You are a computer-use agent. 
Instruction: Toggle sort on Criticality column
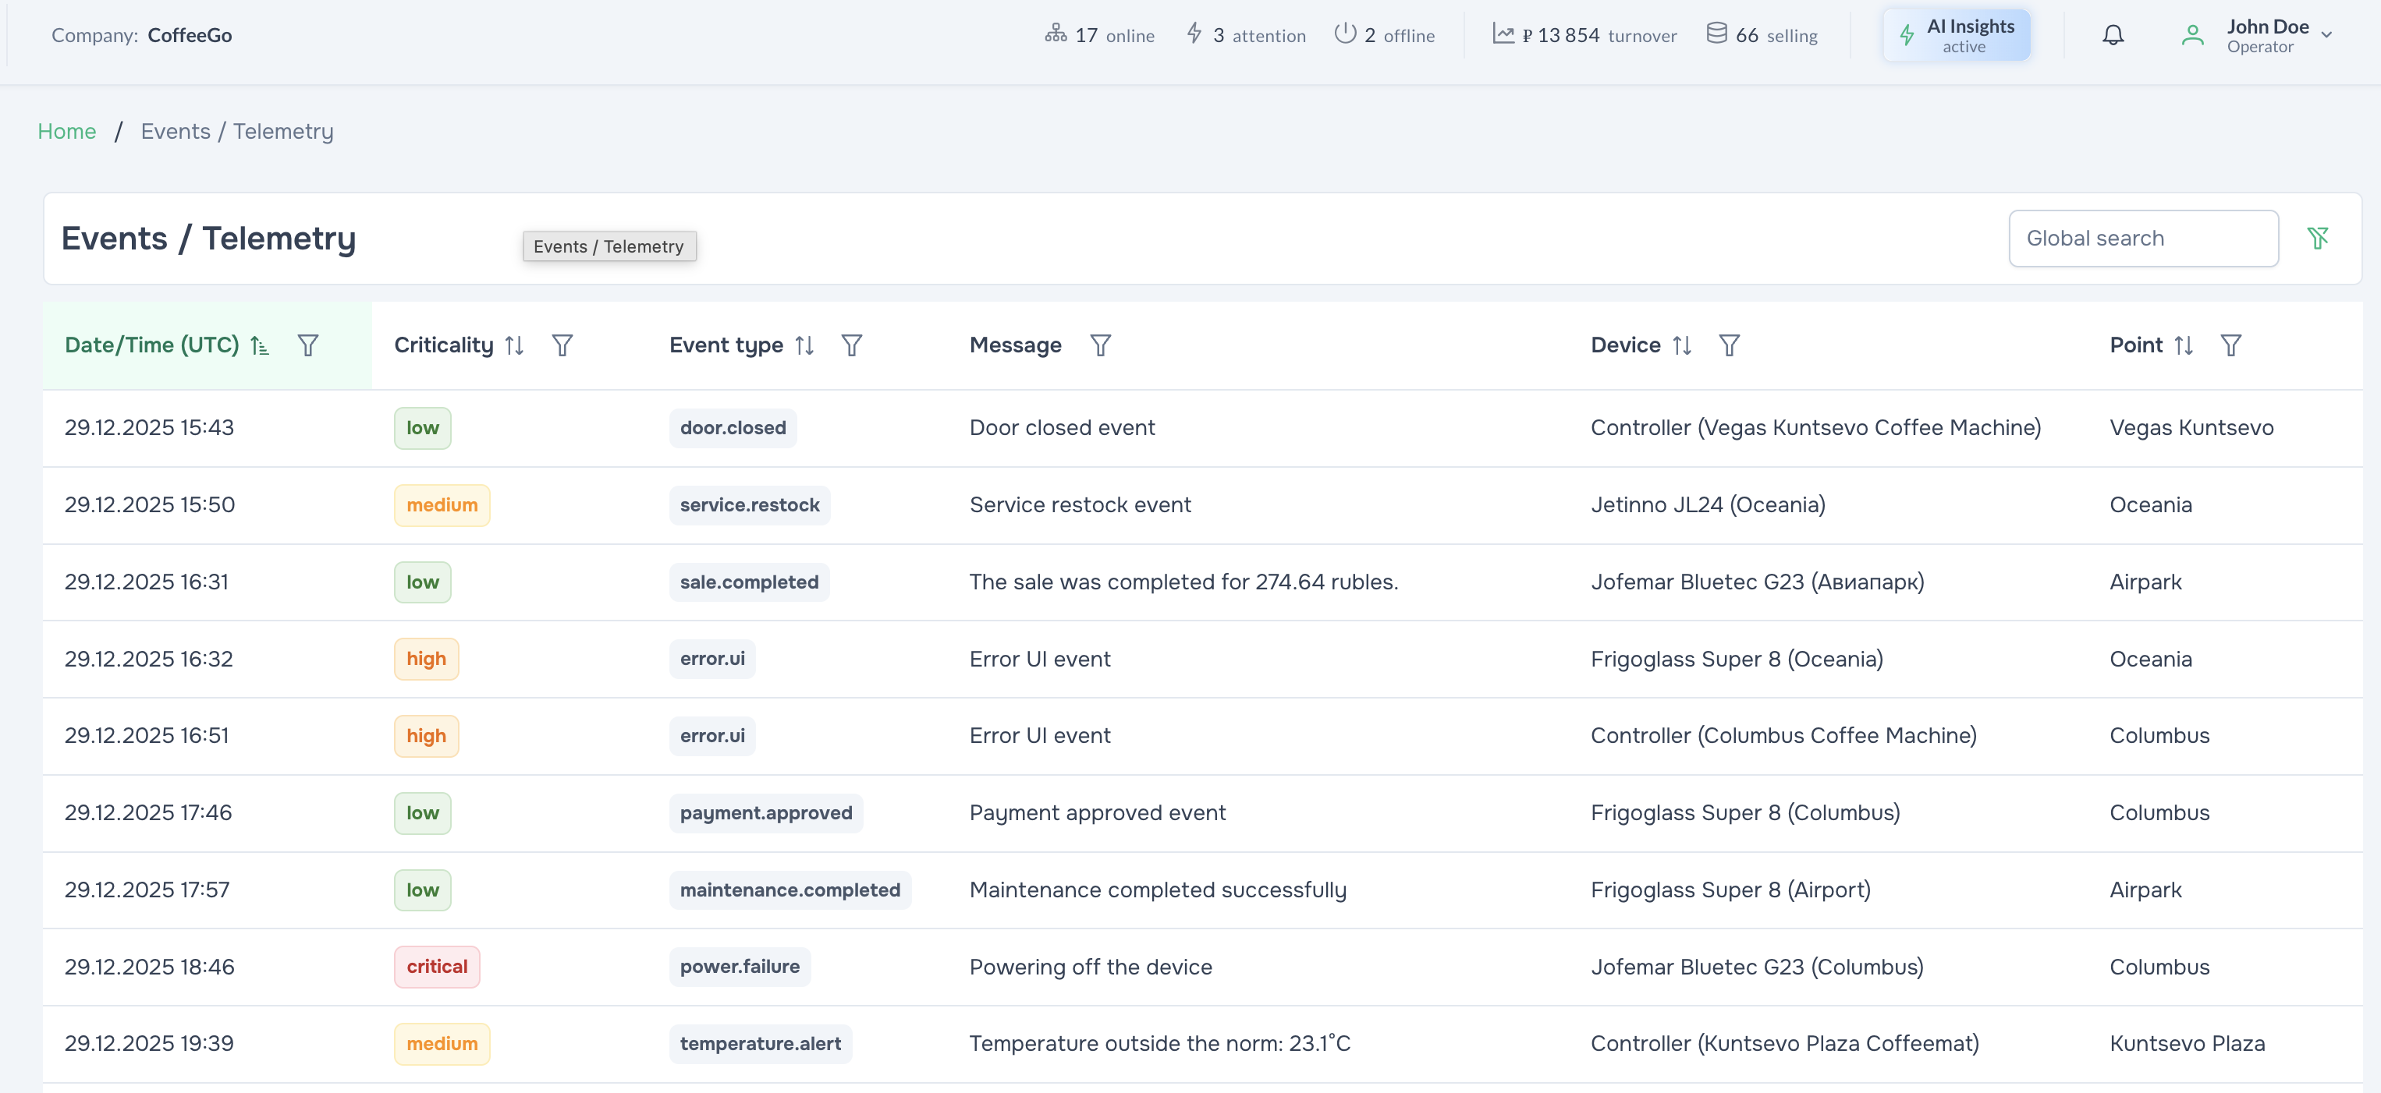point(515,345)
